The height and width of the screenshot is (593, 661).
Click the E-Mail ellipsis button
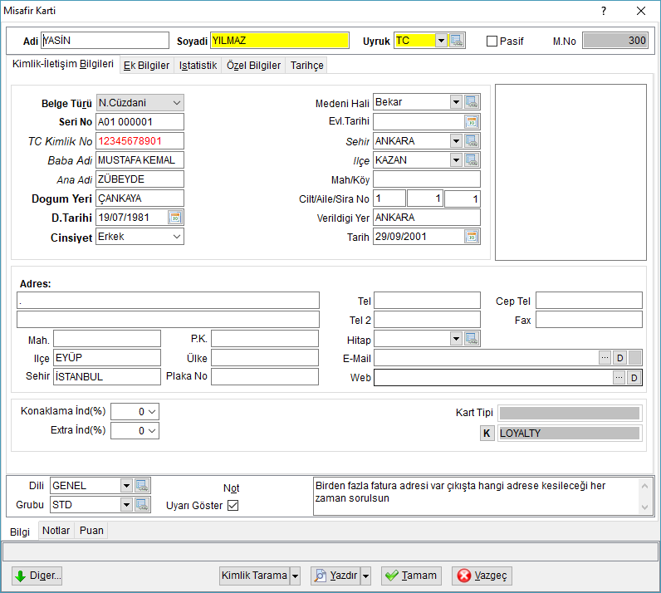point(605,358)
